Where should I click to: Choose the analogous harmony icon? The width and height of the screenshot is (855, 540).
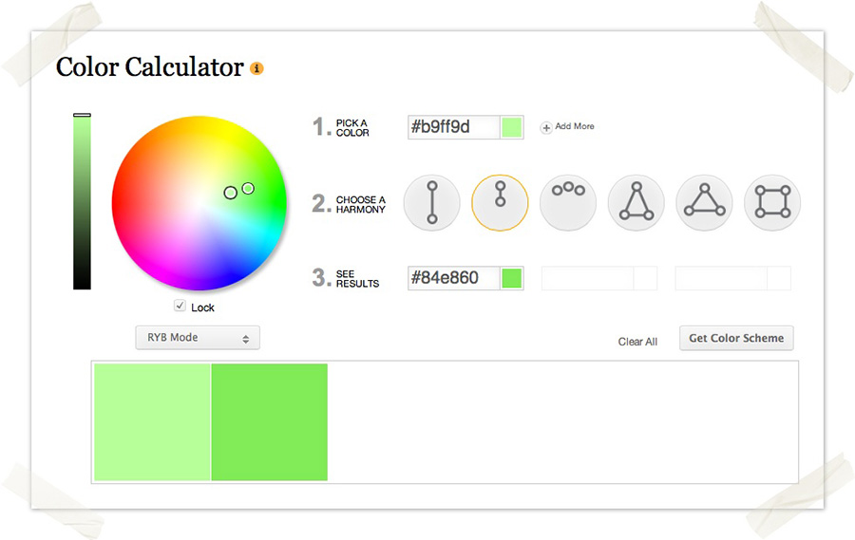click(568, 203)
